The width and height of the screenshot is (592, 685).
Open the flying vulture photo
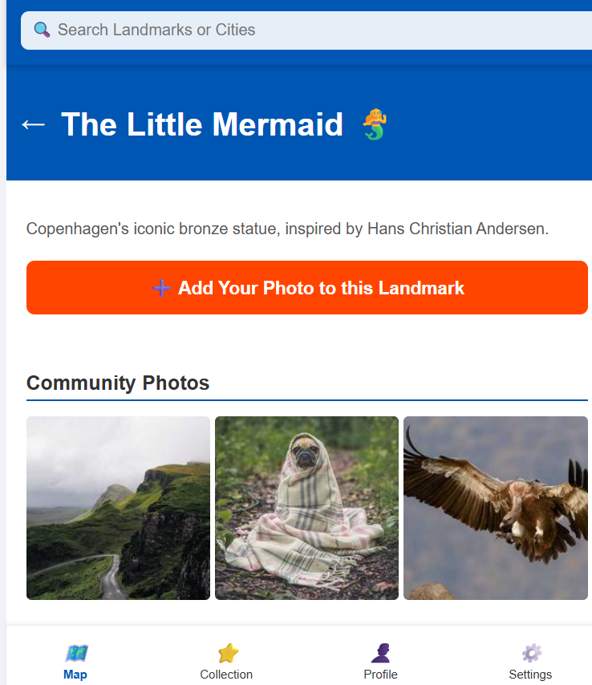[496, 508]
